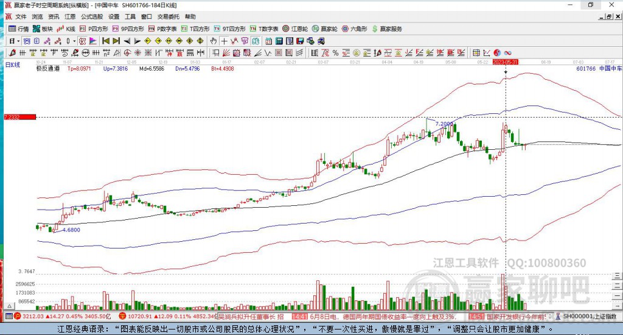Open the calendar date icon
The image size is (623, 335).
click(x=268, y=41)
